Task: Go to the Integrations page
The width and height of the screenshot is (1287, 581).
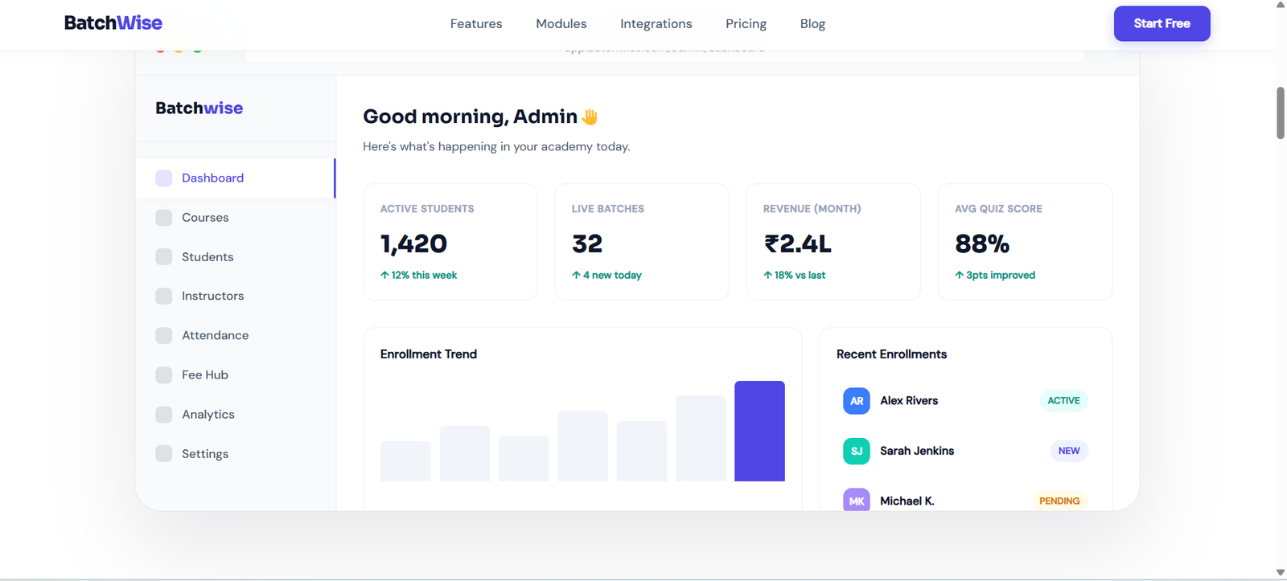Action: (656, 24)
